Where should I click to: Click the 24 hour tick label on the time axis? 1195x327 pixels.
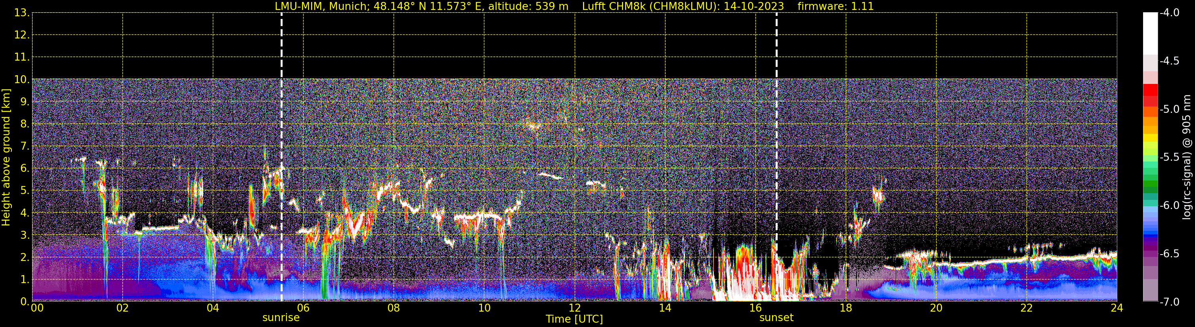click(x=1117, y=308)
